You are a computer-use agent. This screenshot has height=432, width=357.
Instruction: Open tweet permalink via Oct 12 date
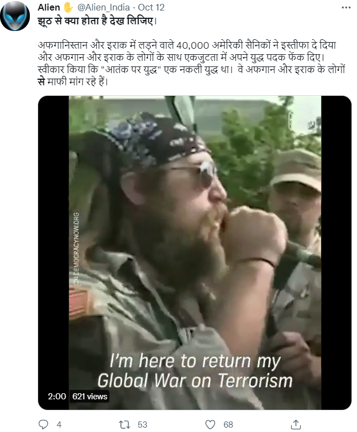[151, 7]
